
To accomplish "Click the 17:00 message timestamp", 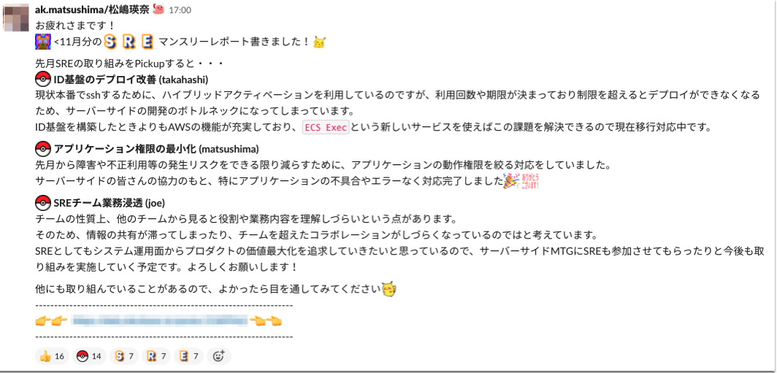I will (180, 10).
